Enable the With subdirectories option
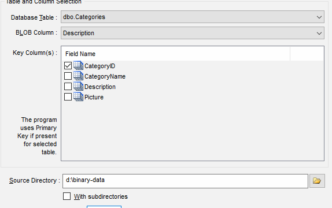The width and height of the screenshot is (332, 208). pos(67,196)
